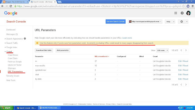Expand Search Appearance section
195x110 pixels.
(5, 39)
